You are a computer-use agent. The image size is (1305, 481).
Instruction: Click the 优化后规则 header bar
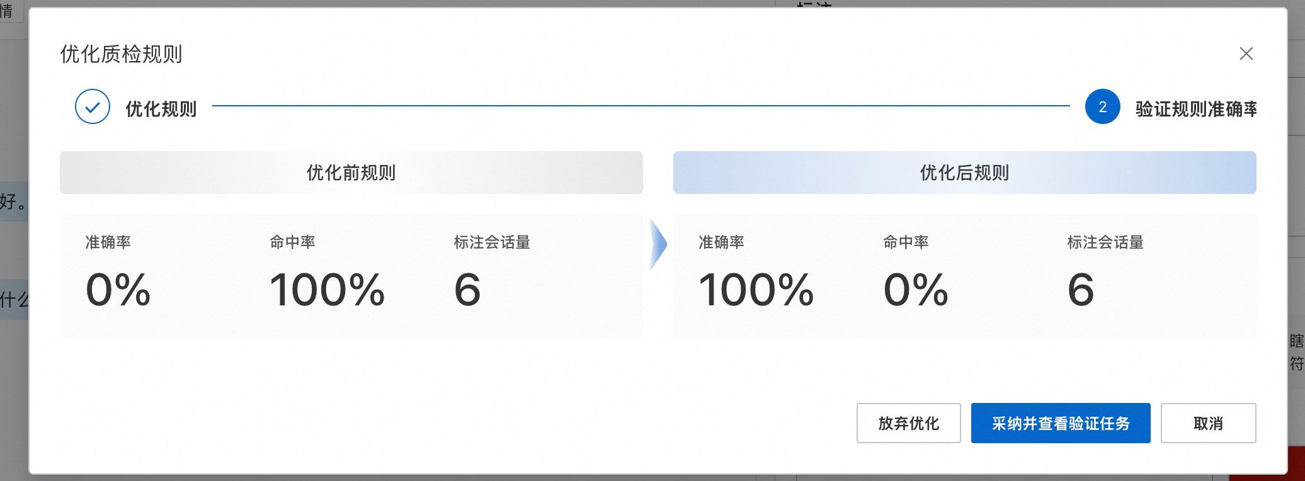coord(964,173)
